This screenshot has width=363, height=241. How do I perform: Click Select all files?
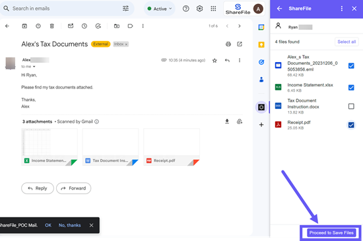pyautogui.click(x=346, y=42)
